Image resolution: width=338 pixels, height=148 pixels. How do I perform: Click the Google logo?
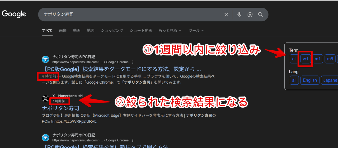coord(14,14)
